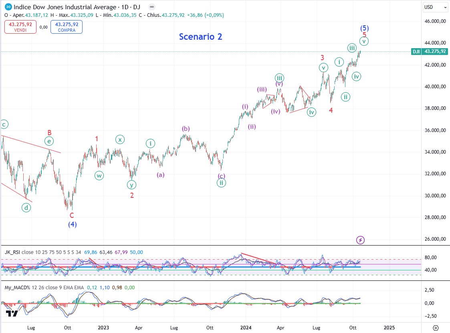Viewport: 450px width, 333px height.
Task: Select the red 4 wave label
Action: (331, 110)
